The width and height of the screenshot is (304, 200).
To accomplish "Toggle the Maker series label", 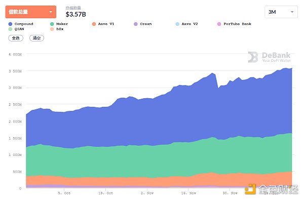I will coord(62,24).
